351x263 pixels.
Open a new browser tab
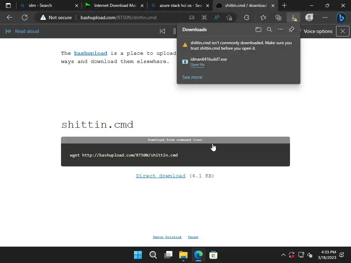[284, 5]
